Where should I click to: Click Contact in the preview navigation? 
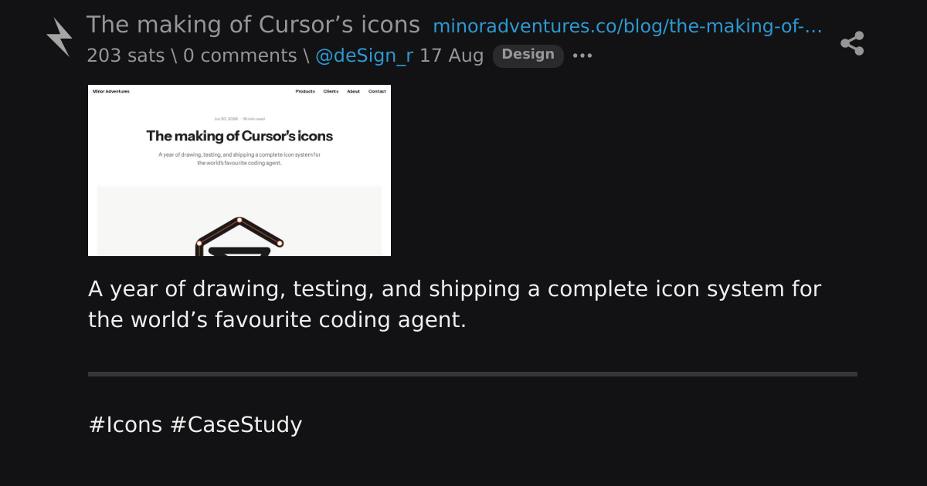click(x=377, y=91)
